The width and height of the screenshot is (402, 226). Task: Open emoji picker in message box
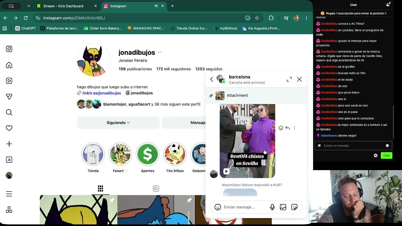click(x=218, y=207)
